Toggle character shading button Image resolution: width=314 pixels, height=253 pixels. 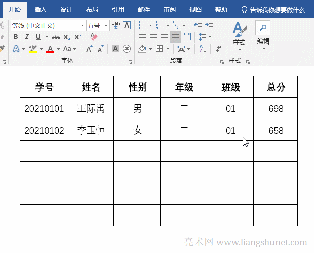point(115,49)
